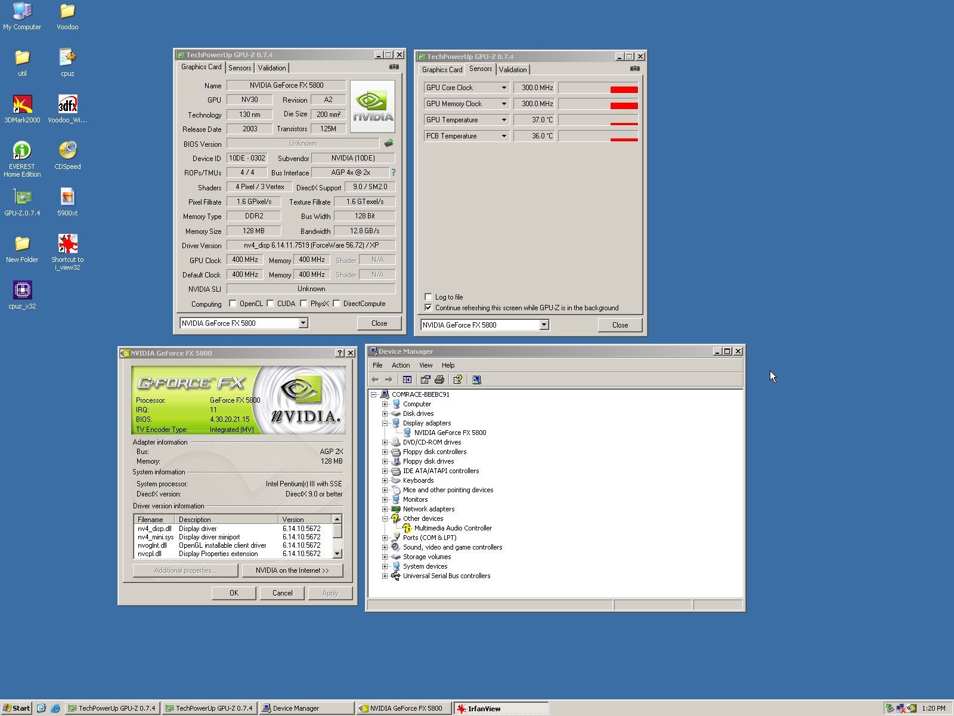This screenshot has height=716, width=954.
Task: Enable the Log to file checkbox
Action: [428, 297]
